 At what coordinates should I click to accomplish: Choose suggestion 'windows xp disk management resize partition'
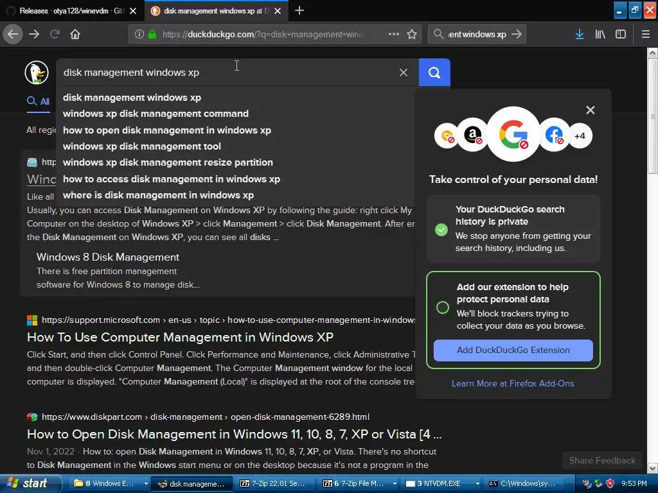[168, 162]
